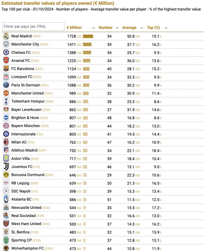Image resolution: width=204 pixels, height=252 pixels.
Task: Click the Borussia Dortmund BVB logo
Action: [x=6, y=175]
